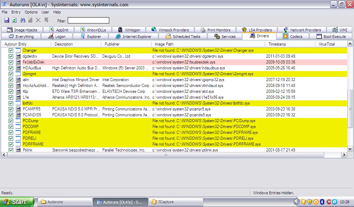This screenshot has height=207, width=354.
Task: Click the Jump to entry toolbar icon
Action: tap(47, 20)
